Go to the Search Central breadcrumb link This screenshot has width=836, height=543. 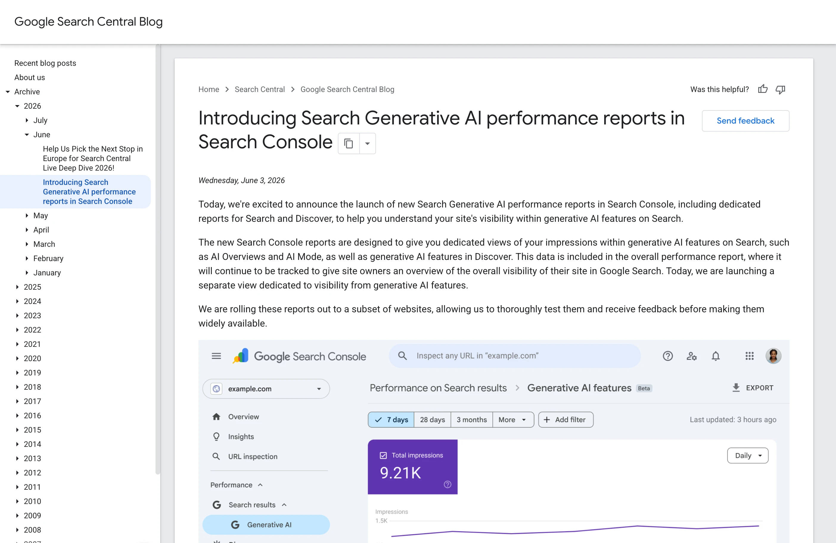[x=259, y=89]
